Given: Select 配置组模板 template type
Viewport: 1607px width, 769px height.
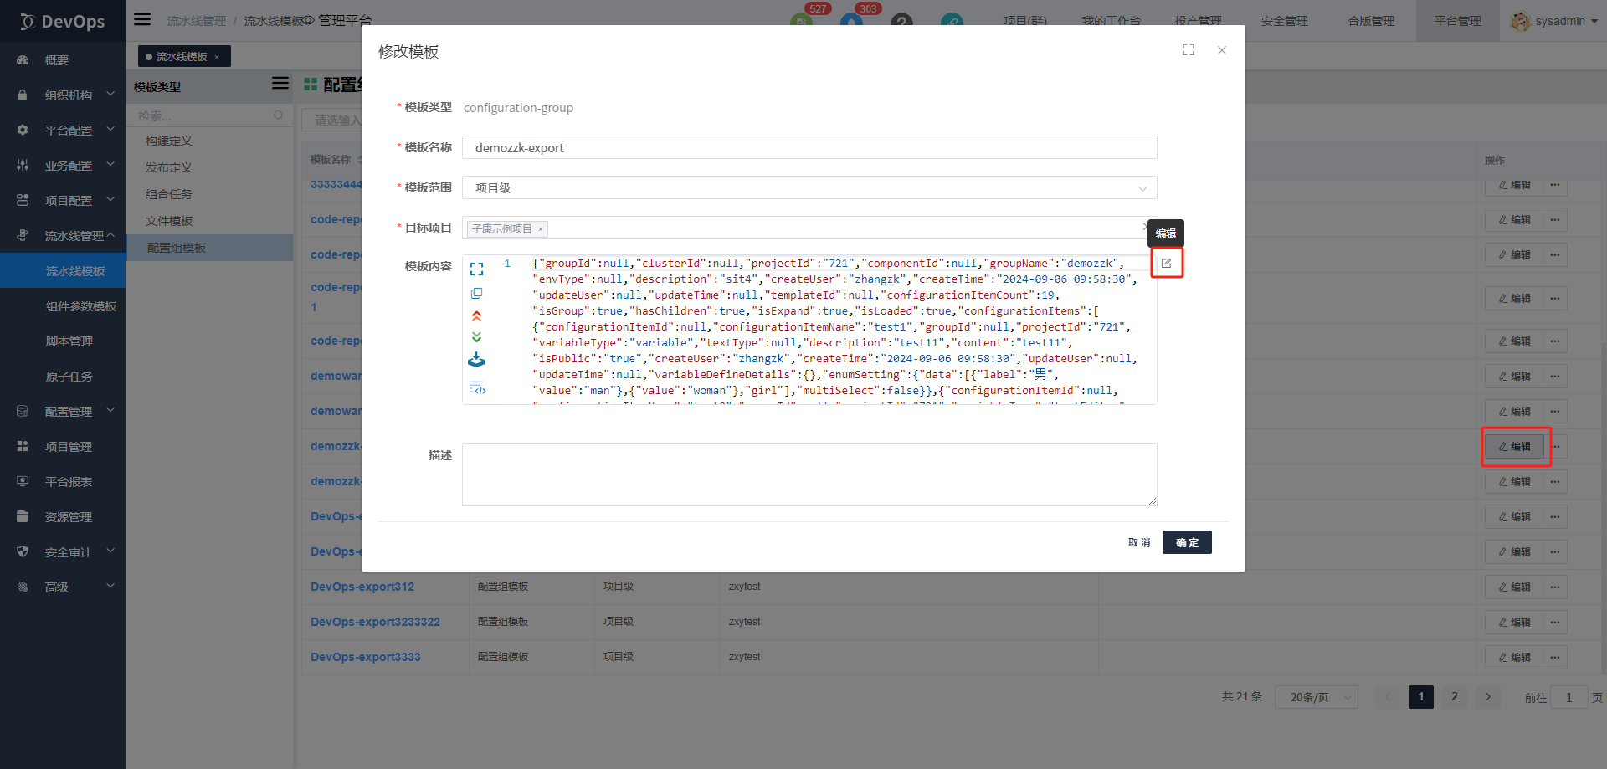Looking at the screenshot, I should click(x=210, y=248).
